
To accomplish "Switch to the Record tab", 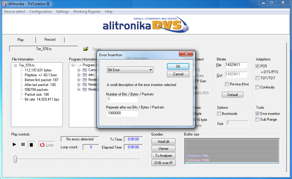I will 50,40.
